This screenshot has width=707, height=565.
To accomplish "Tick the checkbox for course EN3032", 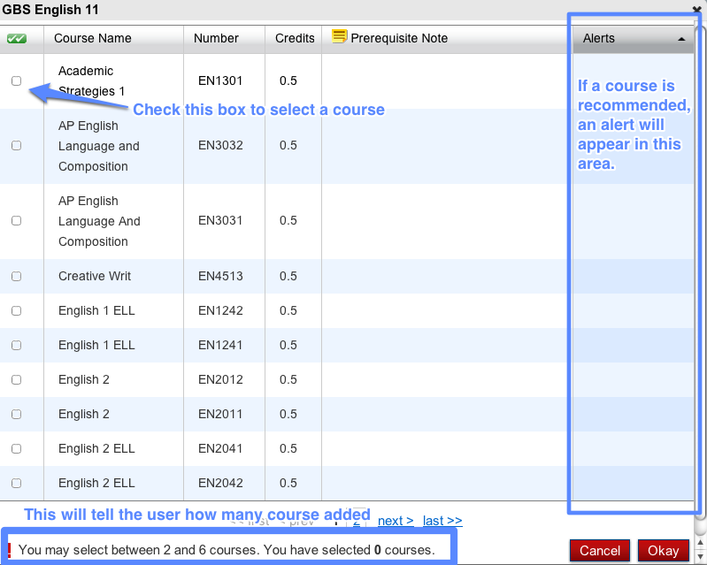I will click(16, 146).
